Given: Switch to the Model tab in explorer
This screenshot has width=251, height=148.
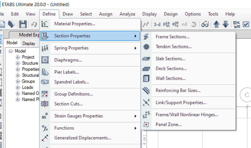Looking at the screenshot, I should tap(12, 43).
